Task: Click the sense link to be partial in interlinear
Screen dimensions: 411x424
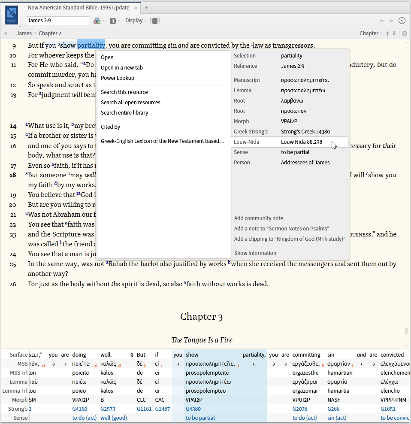Action: 200,418
